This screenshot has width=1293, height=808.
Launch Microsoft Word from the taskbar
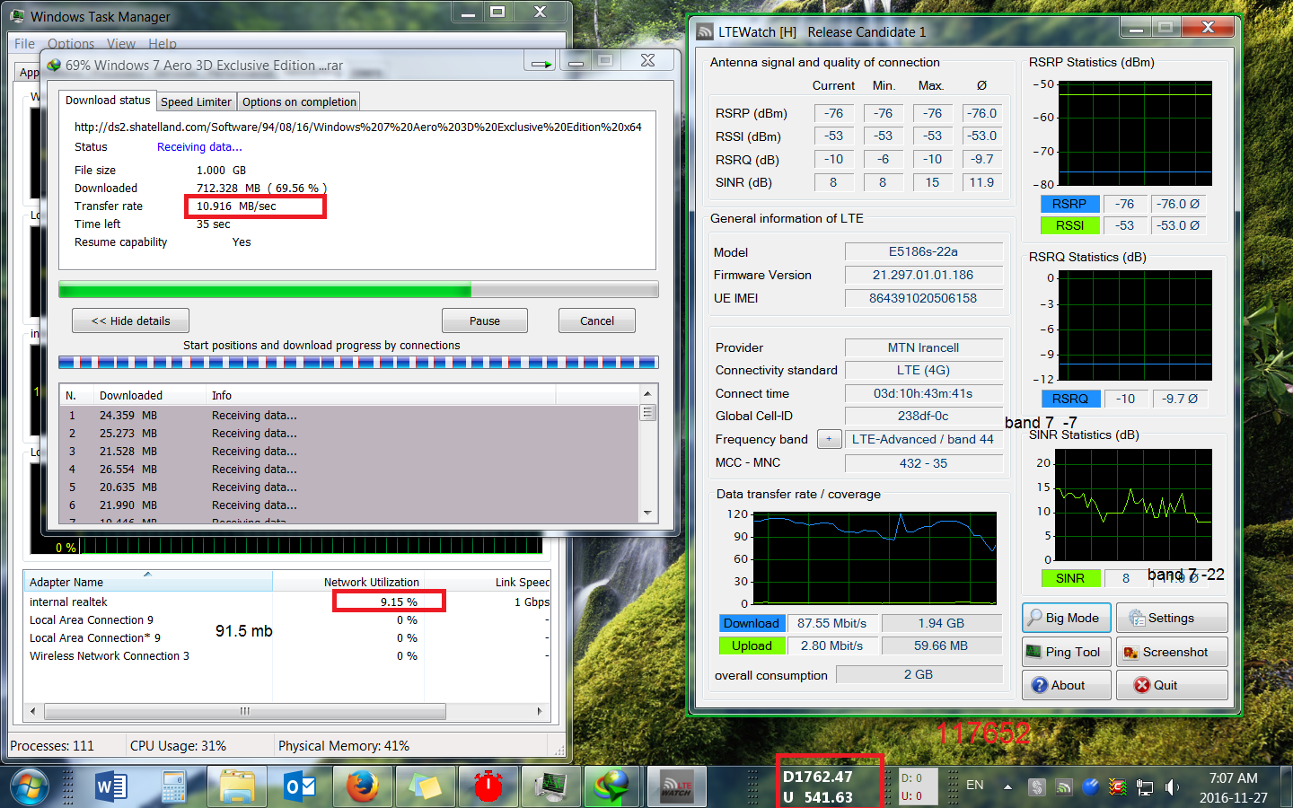click(x=112, y=787)
